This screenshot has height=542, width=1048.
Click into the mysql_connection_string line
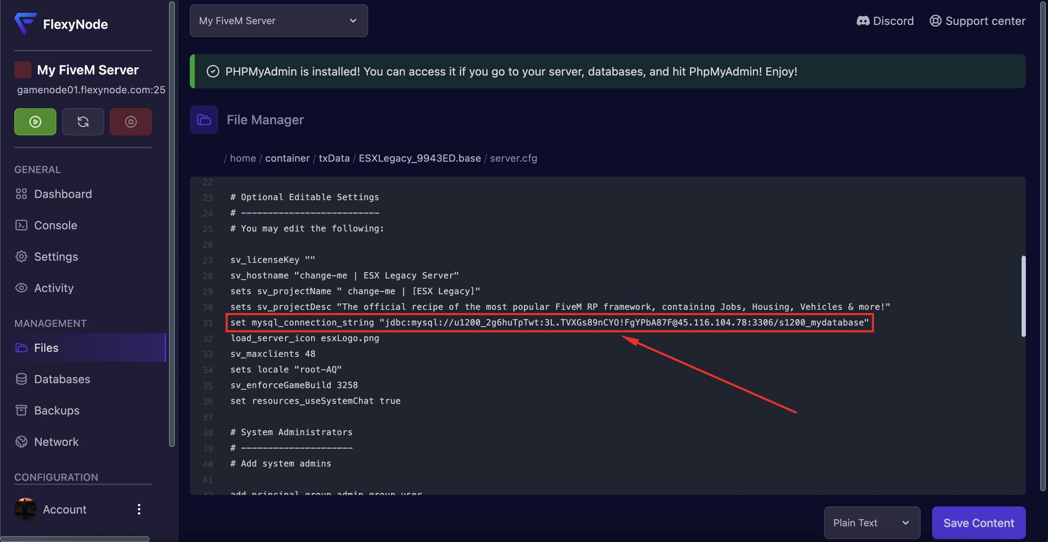(549, 323)
